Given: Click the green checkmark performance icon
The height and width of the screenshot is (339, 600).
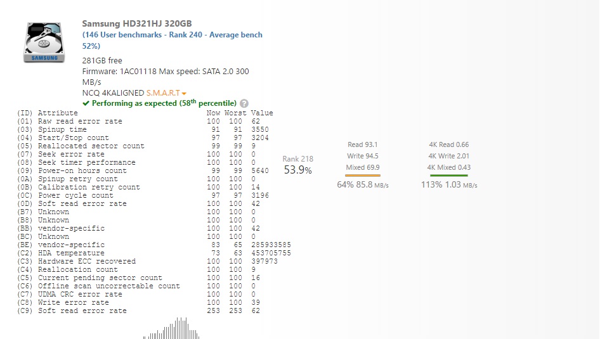Looking at the screenshot, I should pyautogui.click(x=86, y=103).
